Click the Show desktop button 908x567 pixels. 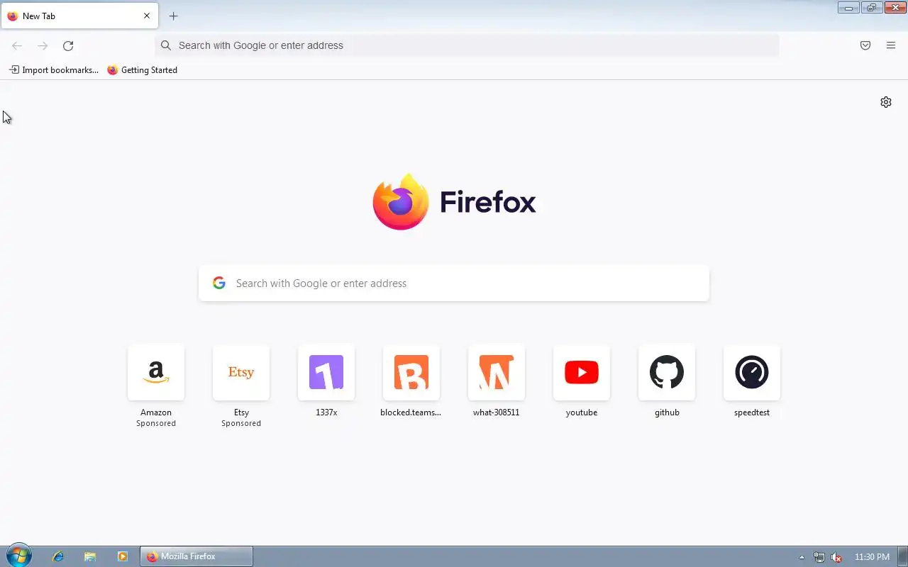coord(902,557)
